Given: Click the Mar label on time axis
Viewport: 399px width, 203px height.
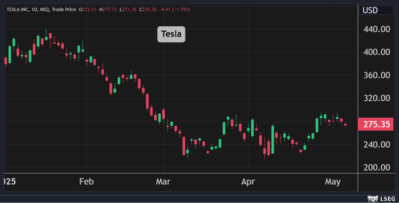Looking at the screenshot, I should (163, 182).
